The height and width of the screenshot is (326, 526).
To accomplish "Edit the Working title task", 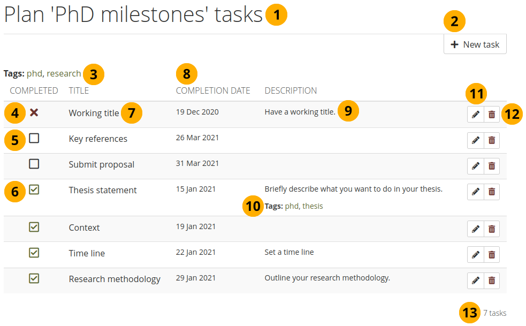I will (475, 115).
